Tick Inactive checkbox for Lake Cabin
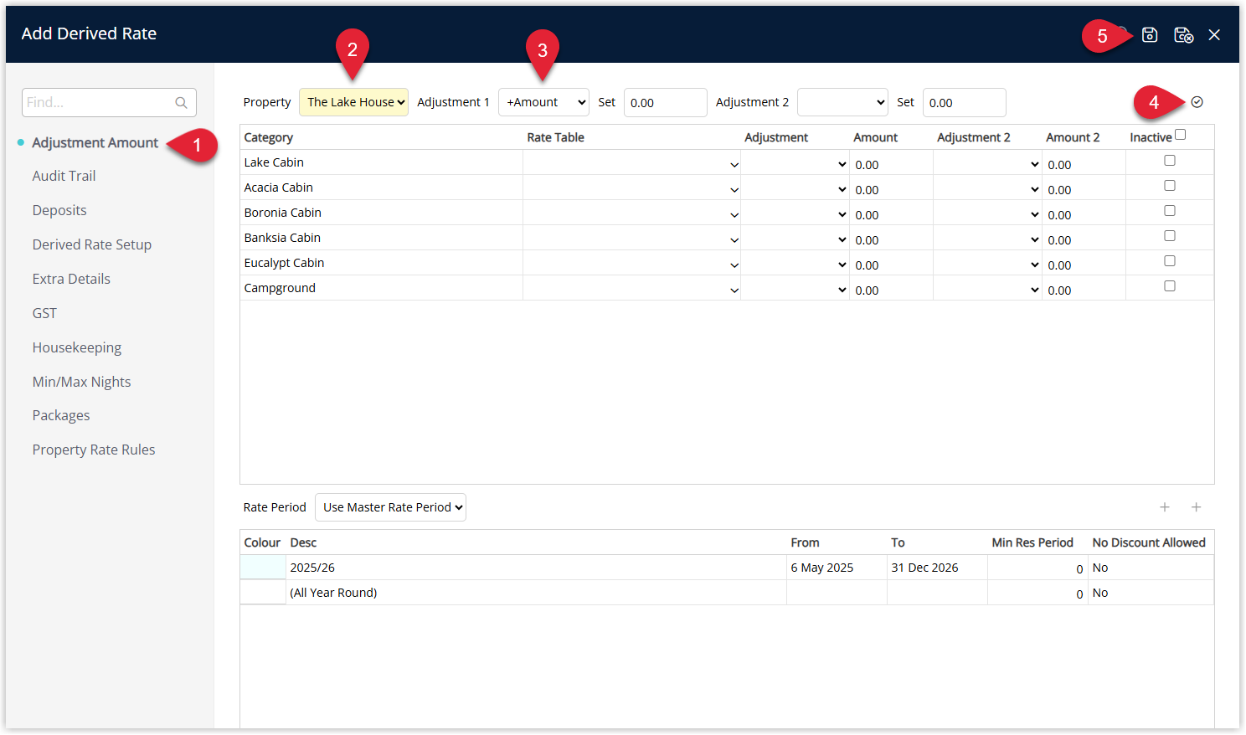The height and width of the screenshot is (735, 1246). point(1170,161)
